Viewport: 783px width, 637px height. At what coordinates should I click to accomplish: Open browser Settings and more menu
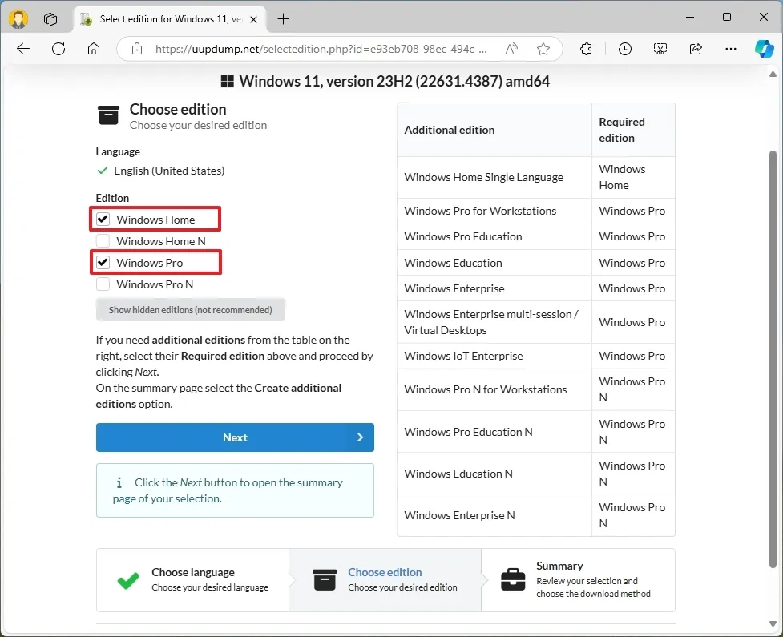[x=730, y=48]
